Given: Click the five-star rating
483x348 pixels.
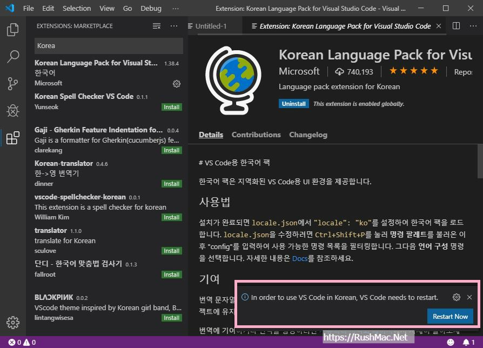Looking at the screenshot, I should pyautogui.click(x=414, y=71).
